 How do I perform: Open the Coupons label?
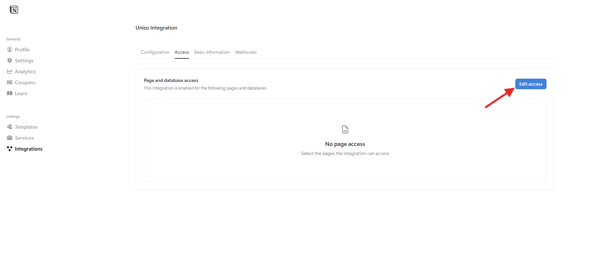25,82
